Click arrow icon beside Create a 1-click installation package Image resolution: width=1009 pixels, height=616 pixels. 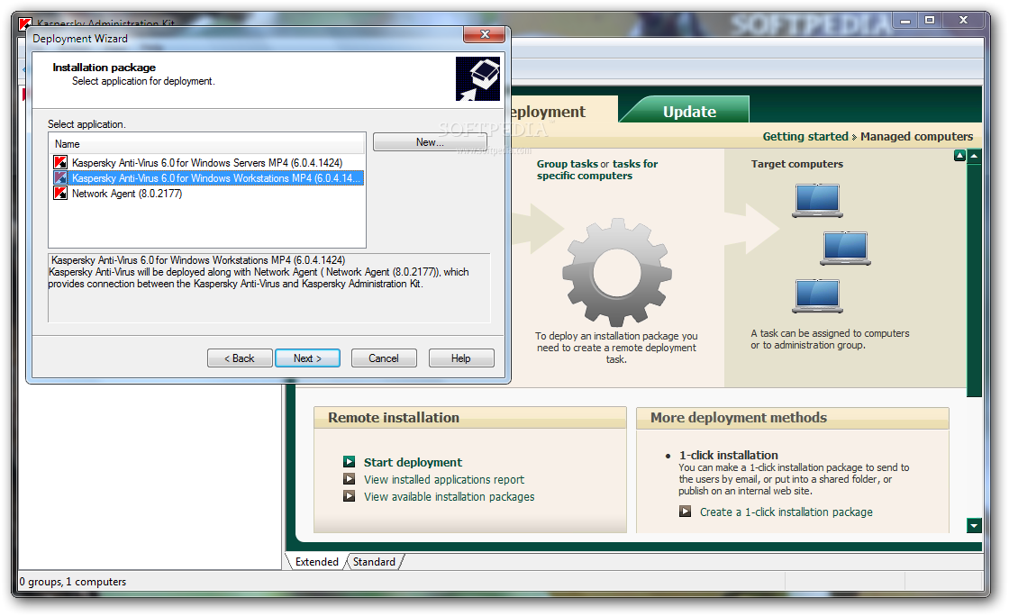pos(686,512)
